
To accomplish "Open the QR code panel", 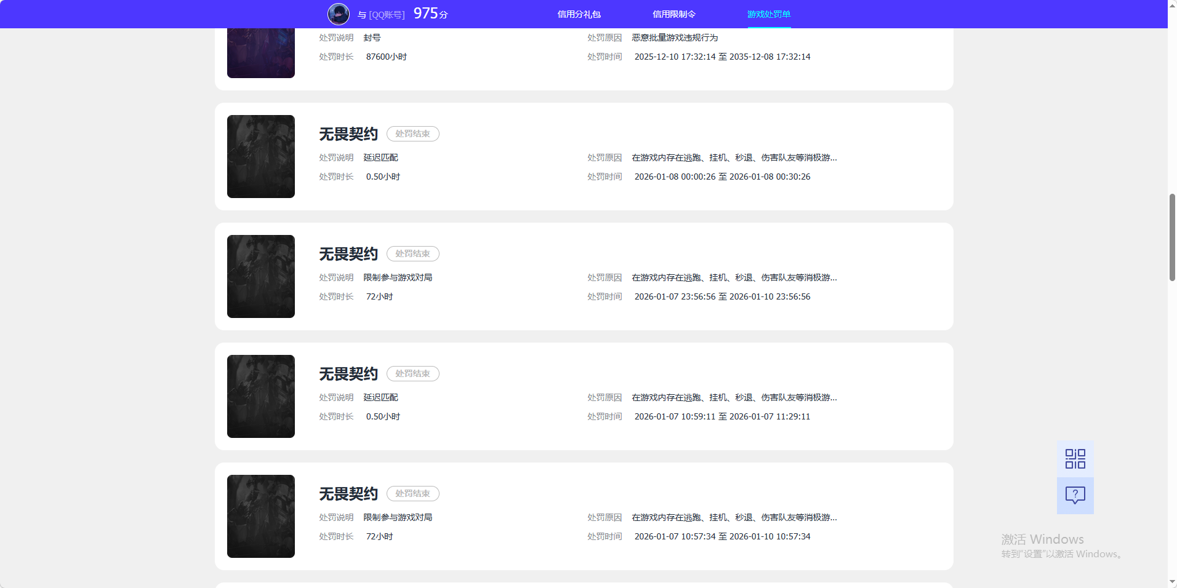I will 1075,458.
